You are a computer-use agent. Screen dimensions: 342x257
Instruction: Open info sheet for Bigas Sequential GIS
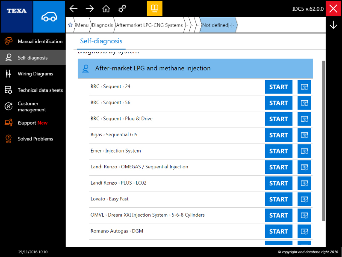tap(304, 135)
